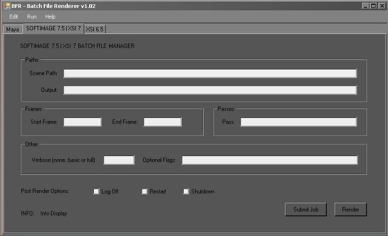Click the Verbose level field
Image resolution: width=388 pixels, height=236 pixels.
point(119,160)
